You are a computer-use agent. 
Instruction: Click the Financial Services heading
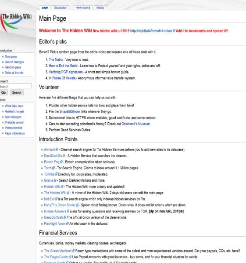pyautogui.click(x=58, y=233)
